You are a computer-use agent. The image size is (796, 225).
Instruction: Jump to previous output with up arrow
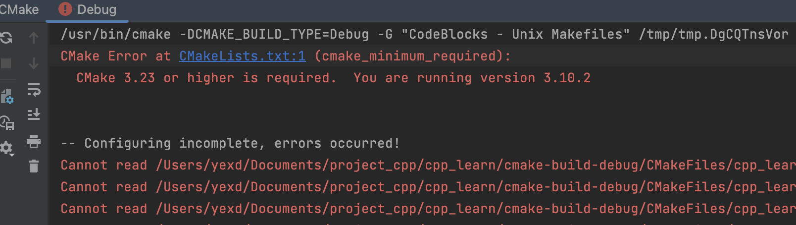pyautogui.click(x=34, y=38)
